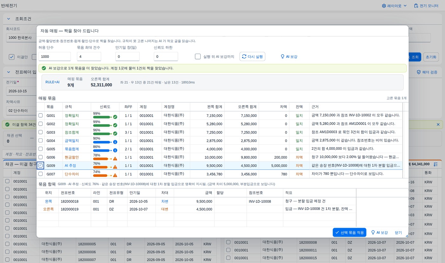Click the resize grip at the dialog corner
This screenshot has width=445, height=263.
point(407,236)
